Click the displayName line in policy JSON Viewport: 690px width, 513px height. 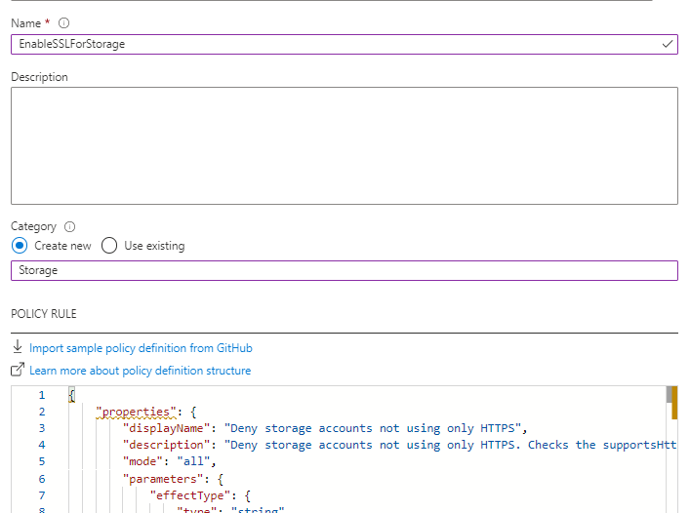pyautogui.click(x=324, y=428)
